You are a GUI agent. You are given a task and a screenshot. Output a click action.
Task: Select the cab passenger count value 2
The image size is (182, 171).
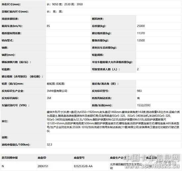click(138, 69)
